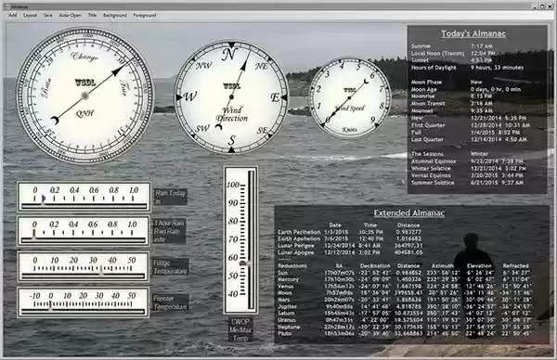Click the Fridge Temperature linear gauge
Viewport: 557px width, 360px height.
point(84,266)
